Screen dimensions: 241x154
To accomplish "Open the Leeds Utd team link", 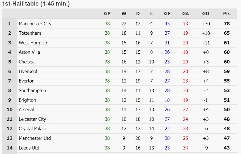I will point(29,148).
